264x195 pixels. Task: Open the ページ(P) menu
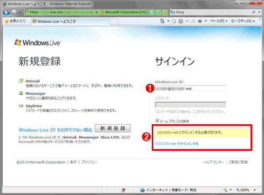pyautogui.click(x=219, y=21)
